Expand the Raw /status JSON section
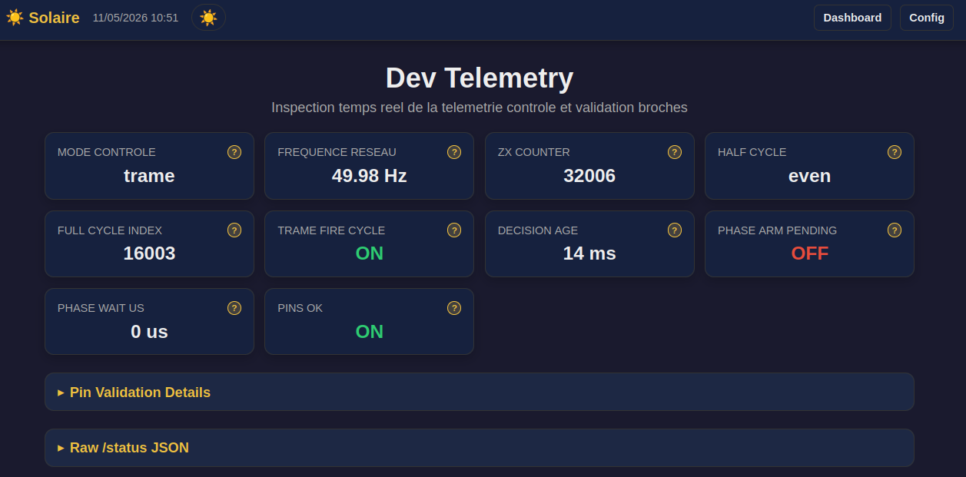The image size is (966, 477). point(480,448)
